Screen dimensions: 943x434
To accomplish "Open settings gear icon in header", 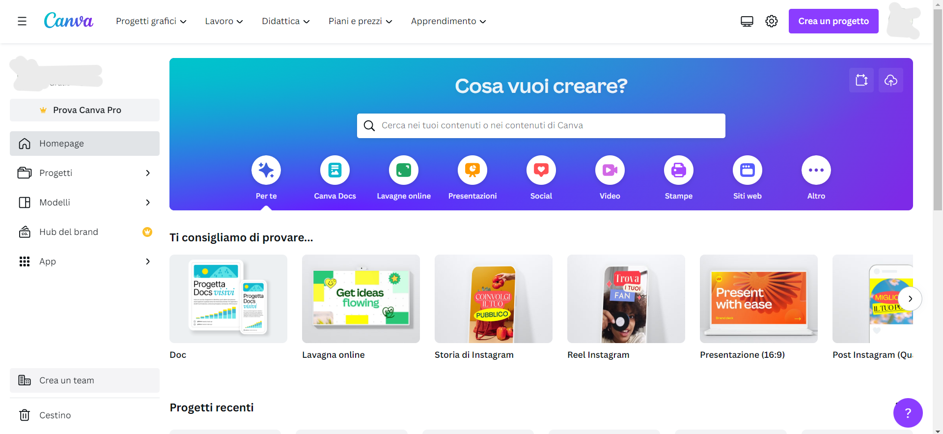I will pos(771,21).
